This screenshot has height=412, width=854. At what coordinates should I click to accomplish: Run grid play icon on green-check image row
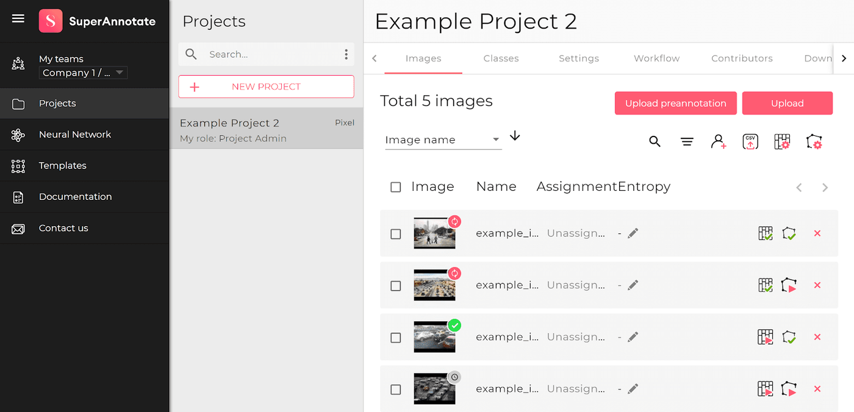tap(766, 337)
